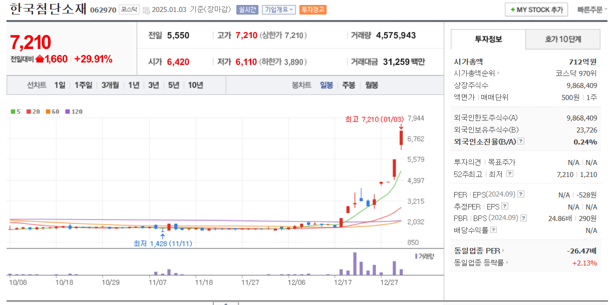Click the MY STOCK 추가 button
This screenshot has height=305, width=611.
coord(536,9)
